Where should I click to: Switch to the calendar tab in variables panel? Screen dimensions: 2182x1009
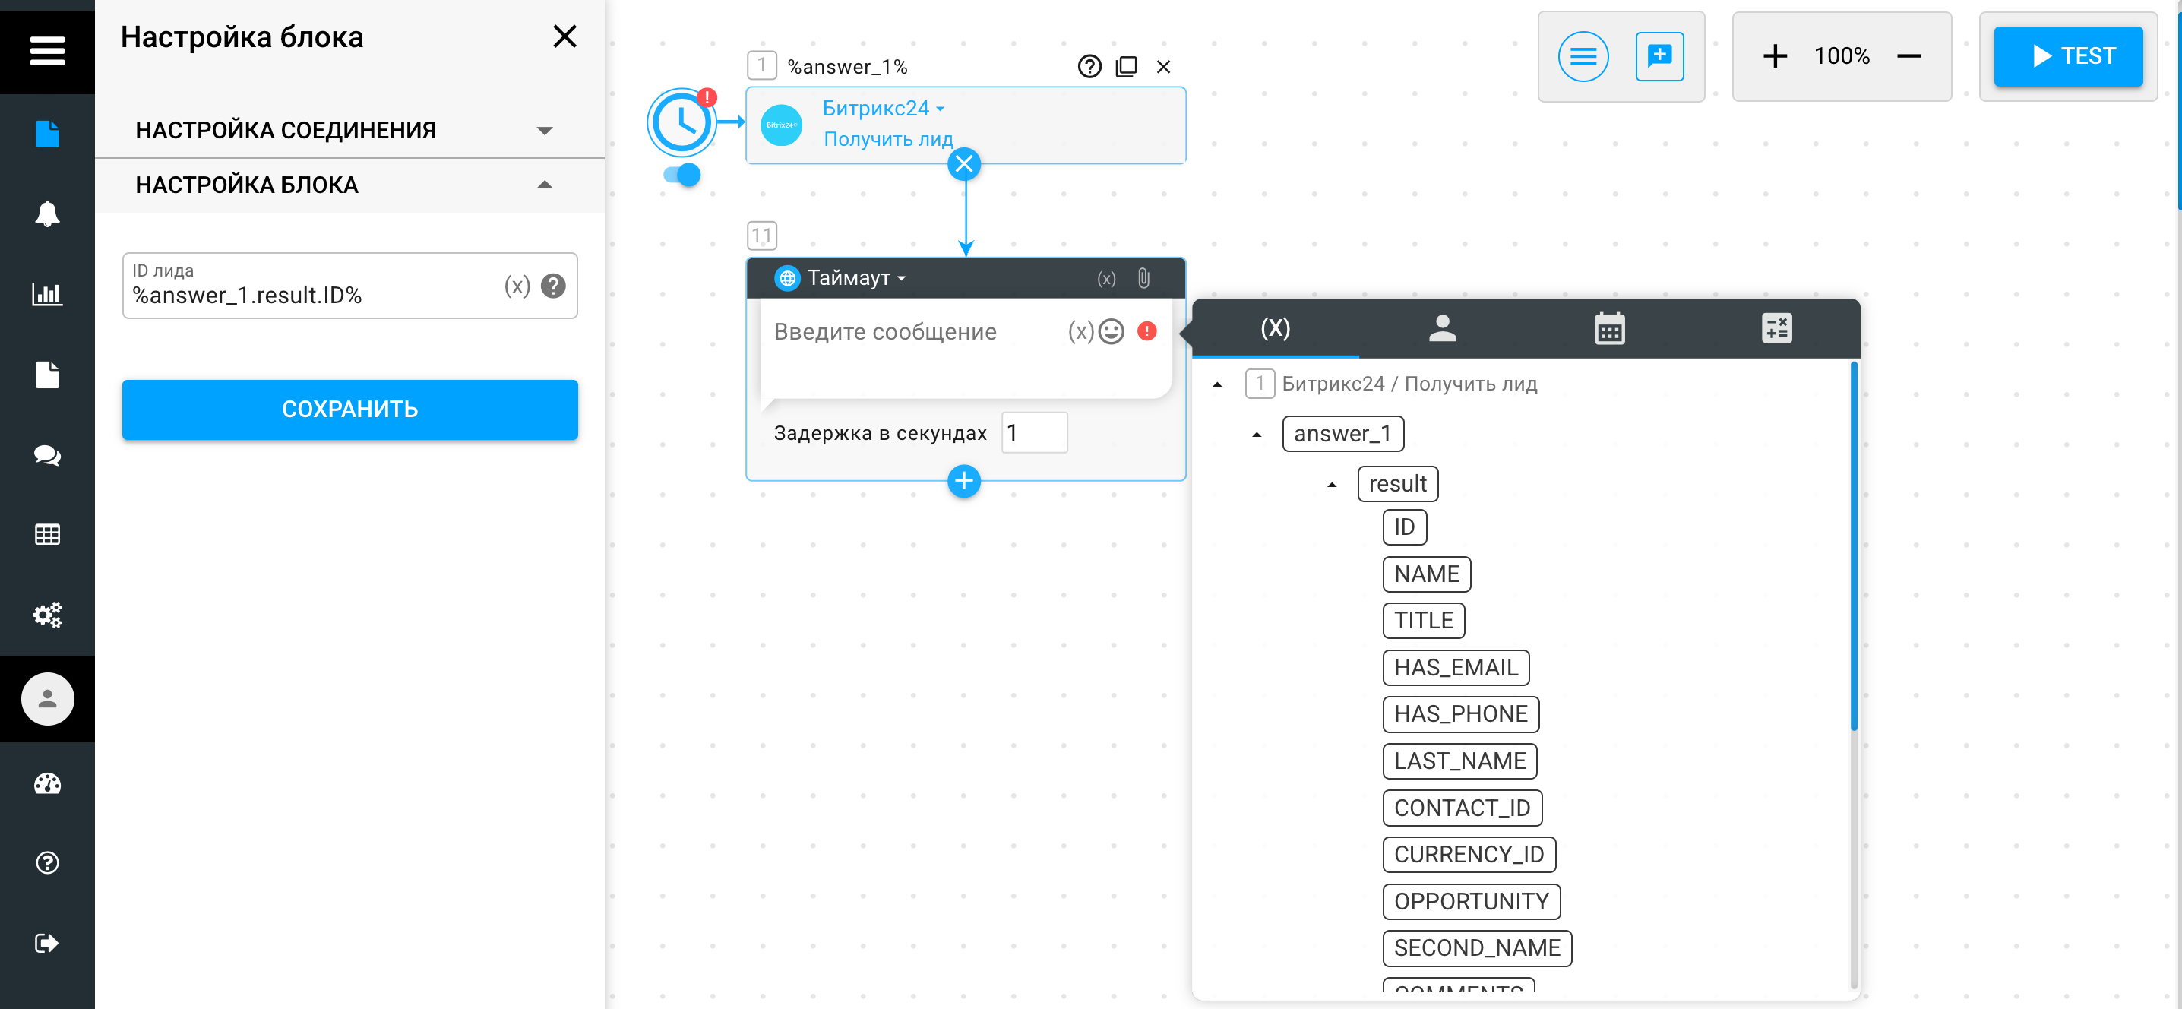pos(1608,328)
